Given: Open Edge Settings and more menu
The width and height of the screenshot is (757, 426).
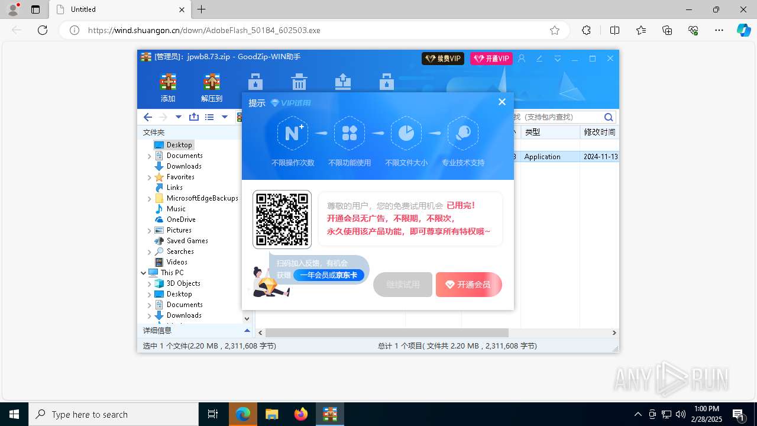Looking at the screenshot, I should [719, 30].
